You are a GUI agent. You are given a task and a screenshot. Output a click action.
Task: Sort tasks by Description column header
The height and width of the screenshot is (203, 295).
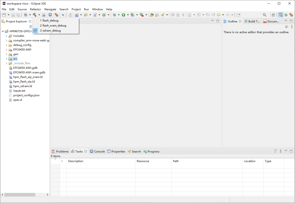[101, 161]
